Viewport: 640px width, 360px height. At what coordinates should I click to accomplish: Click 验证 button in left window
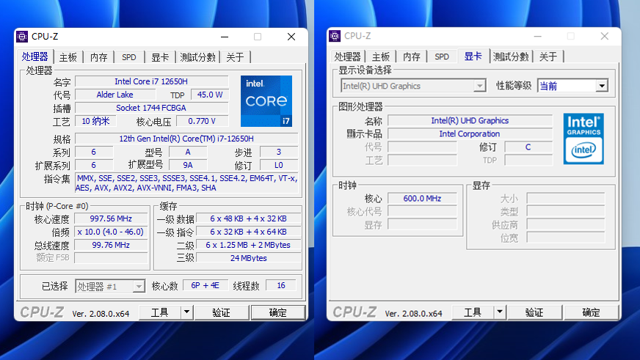pyautogui.click(x=221, y=312)
